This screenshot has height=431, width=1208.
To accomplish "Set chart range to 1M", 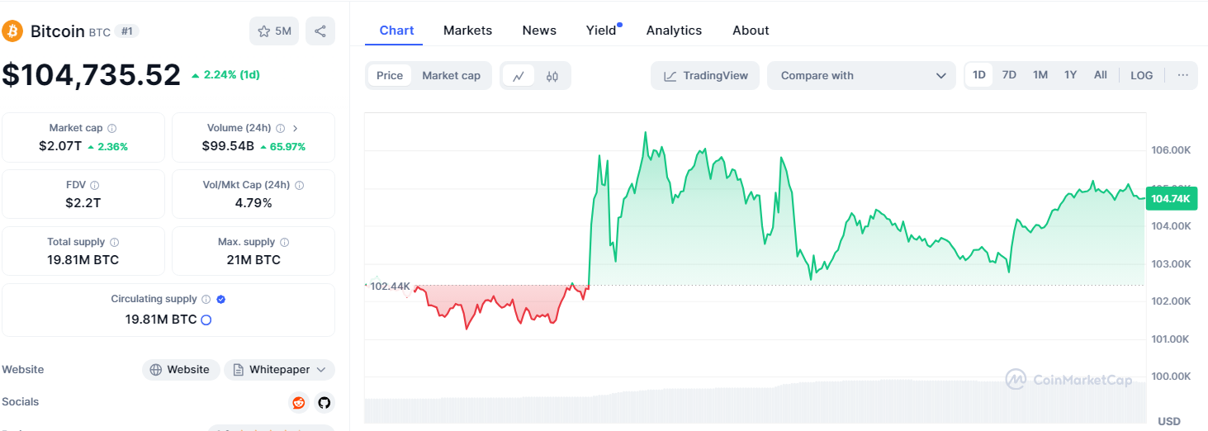I will tap(1040, 75).
